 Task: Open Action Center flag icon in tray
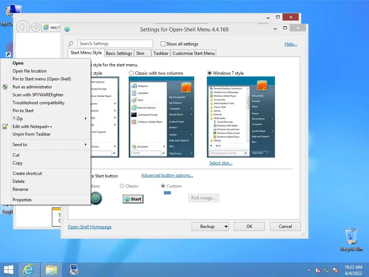335,270
